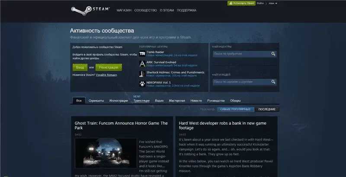Click the green Регистрация button
346x177 pixels.
click(x=109, y=68)
